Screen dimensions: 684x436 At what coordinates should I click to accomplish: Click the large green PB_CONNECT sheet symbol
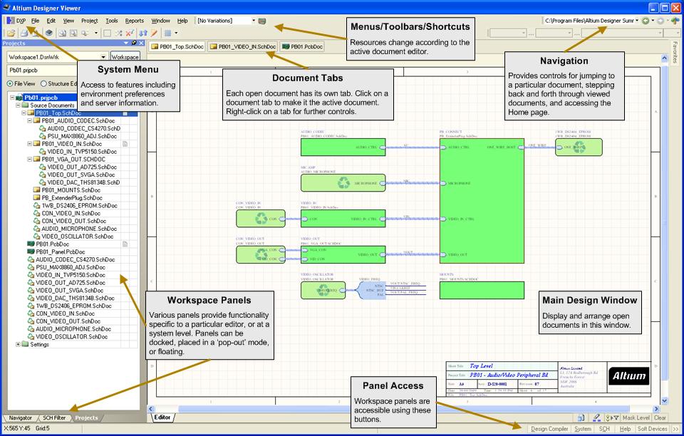pyautogui.click(x=482, y=201)
